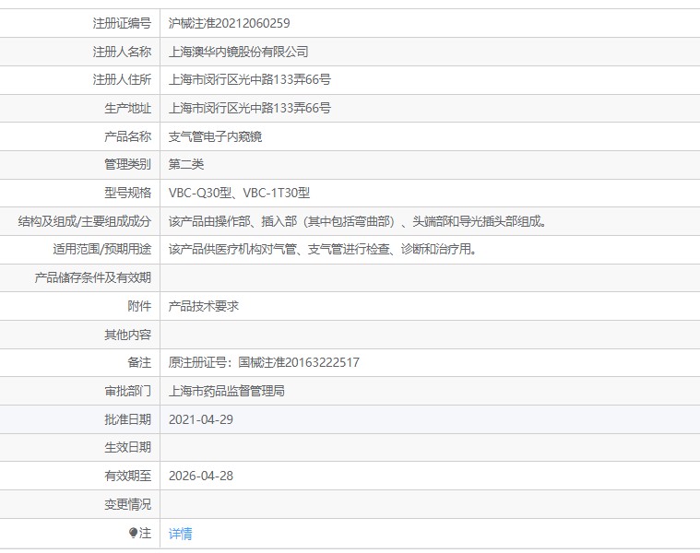
Task: Select registration number 沪械注准20212060259
Action: click(229, 23)
